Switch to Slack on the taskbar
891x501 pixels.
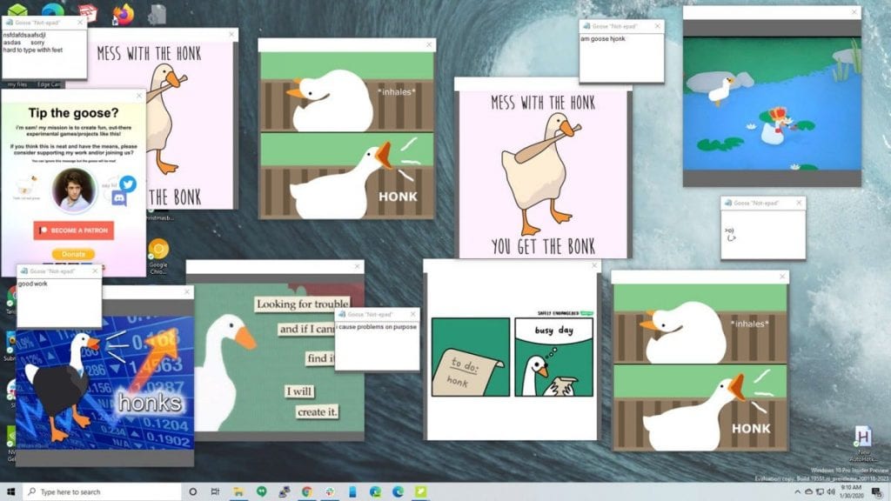click(x=330, y=491)
